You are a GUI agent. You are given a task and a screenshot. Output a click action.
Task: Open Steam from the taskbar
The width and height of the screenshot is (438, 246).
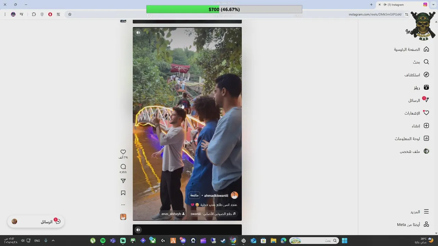(x=223, y=241)
